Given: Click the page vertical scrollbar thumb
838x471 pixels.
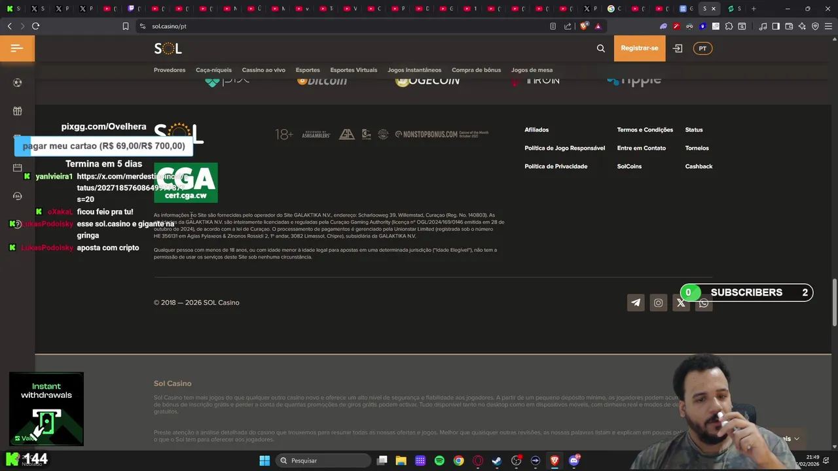Looking at the screenshot, I should (834, 302).
